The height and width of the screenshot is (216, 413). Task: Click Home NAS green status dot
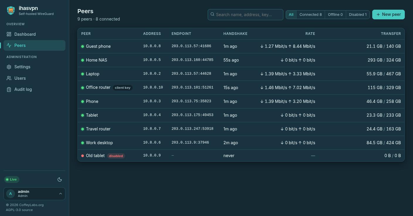point(83,60)
